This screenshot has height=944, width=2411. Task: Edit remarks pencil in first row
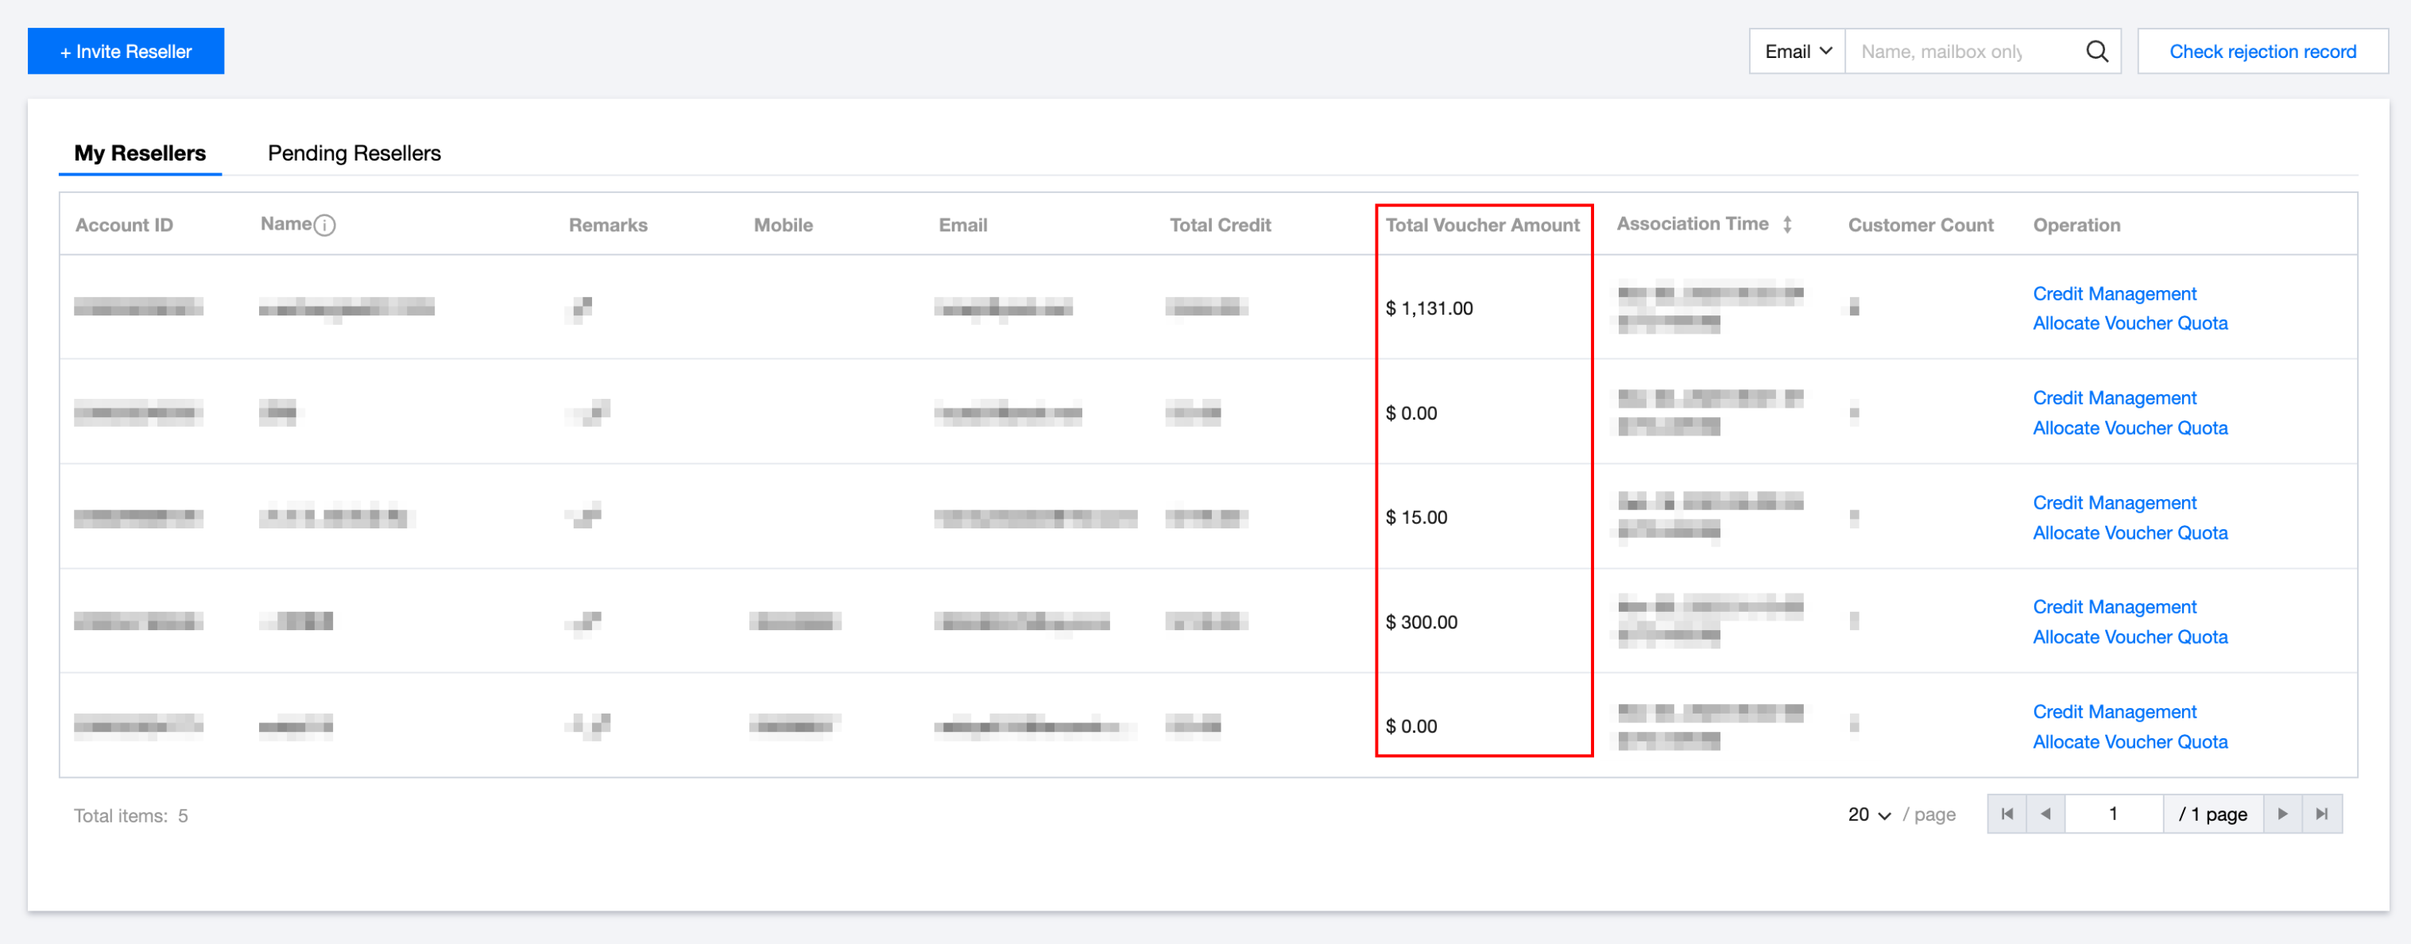point(582,307)
